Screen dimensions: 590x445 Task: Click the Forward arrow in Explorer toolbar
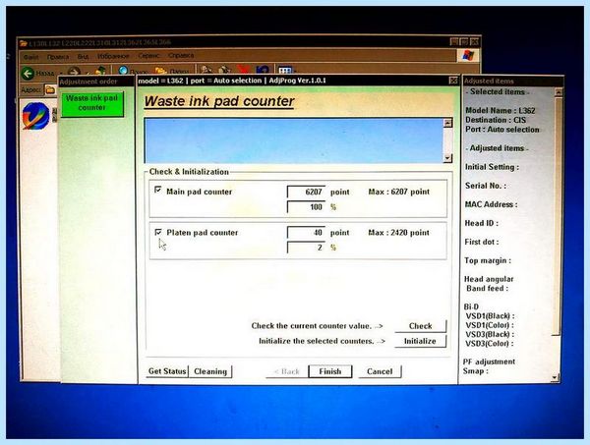74,72
